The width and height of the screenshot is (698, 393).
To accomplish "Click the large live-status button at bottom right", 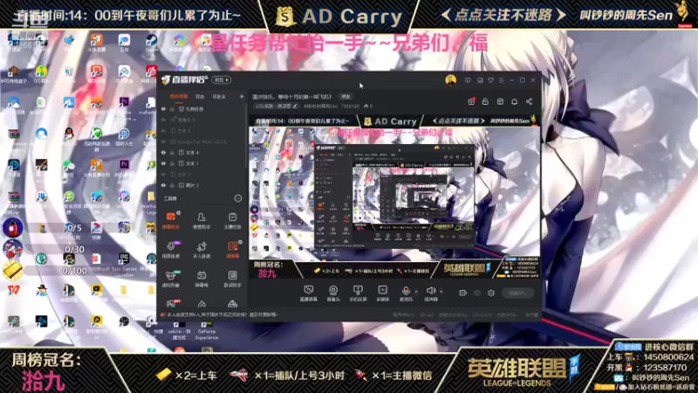I will [518, 293].
